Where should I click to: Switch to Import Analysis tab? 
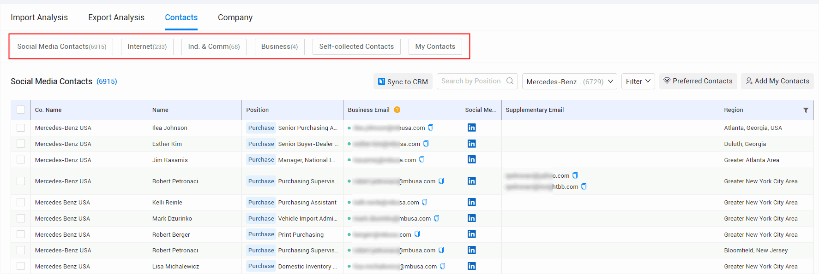(39, 17)
